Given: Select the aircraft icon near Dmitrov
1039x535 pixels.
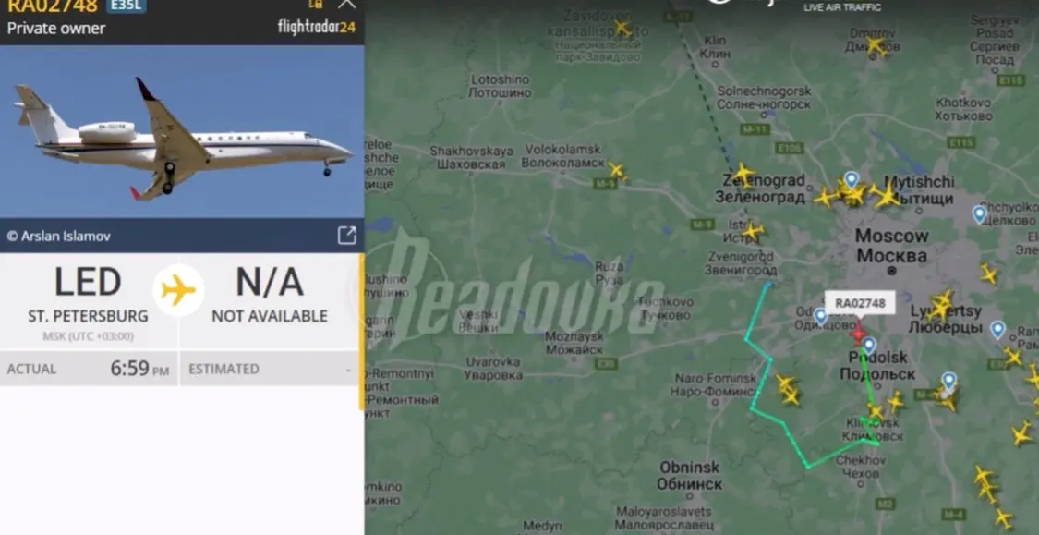Looking at the screenshot, I should pyautogui.click(x=876, y=46).
